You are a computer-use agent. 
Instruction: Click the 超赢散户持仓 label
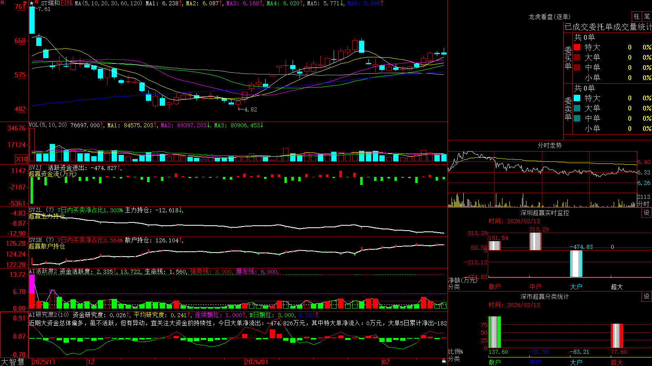coord(47,246)
